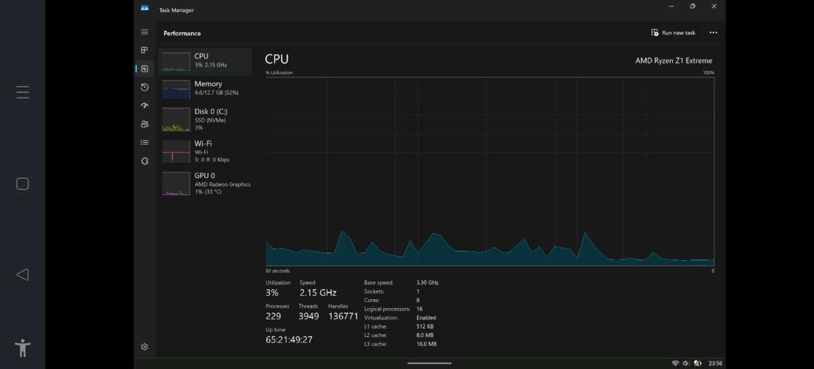Go to the Processes page icon

[144, 50]
